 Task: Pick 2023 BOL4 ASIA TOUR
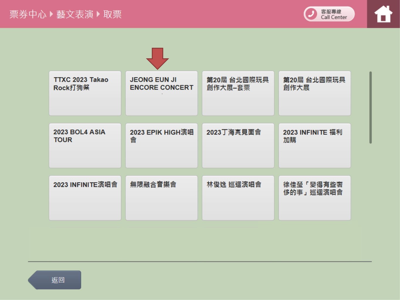(x=85, y=146)
